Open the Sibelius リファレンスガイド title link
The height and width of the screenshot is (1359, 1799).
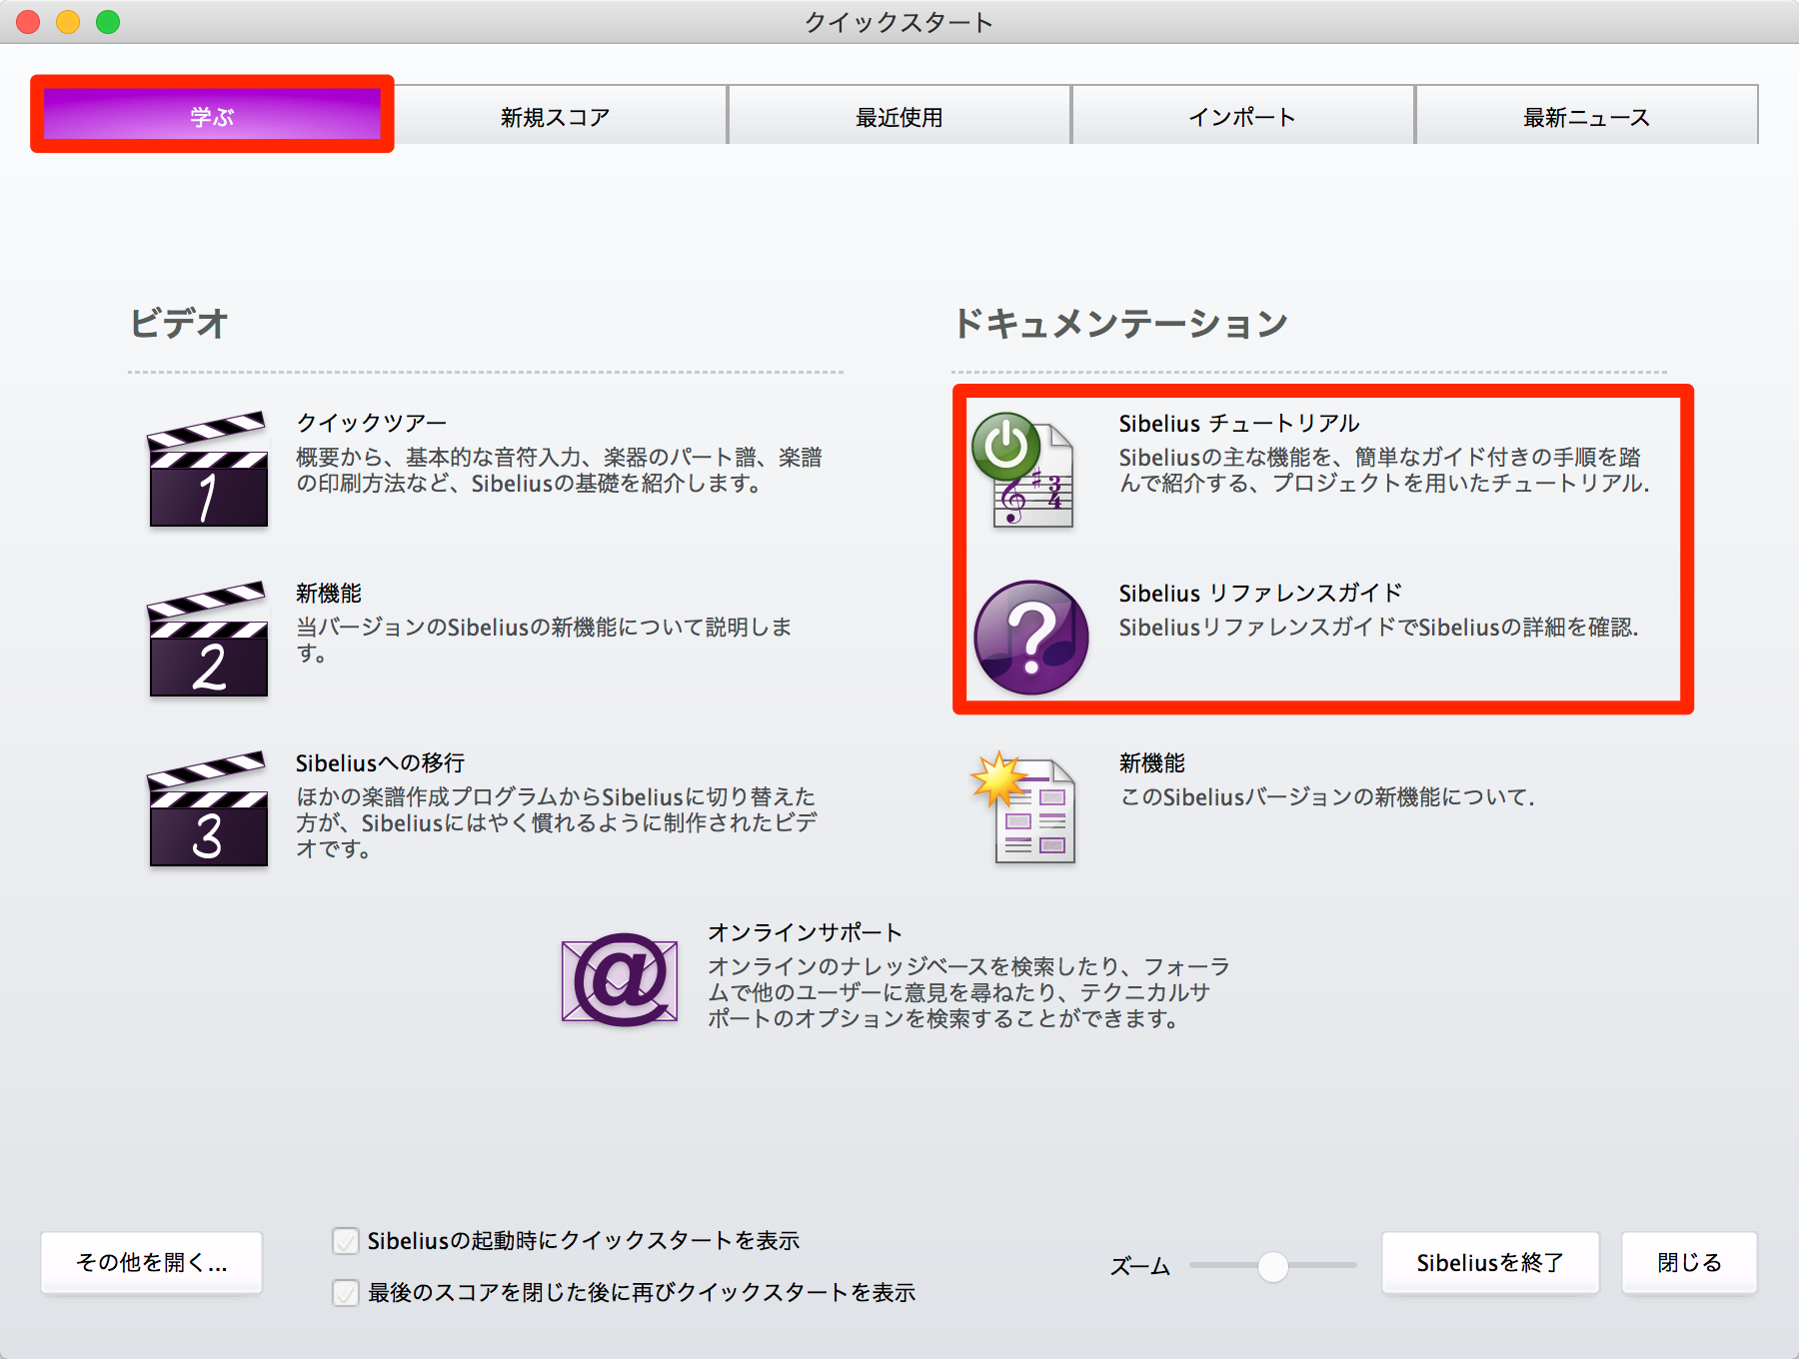pos(1261,593)
